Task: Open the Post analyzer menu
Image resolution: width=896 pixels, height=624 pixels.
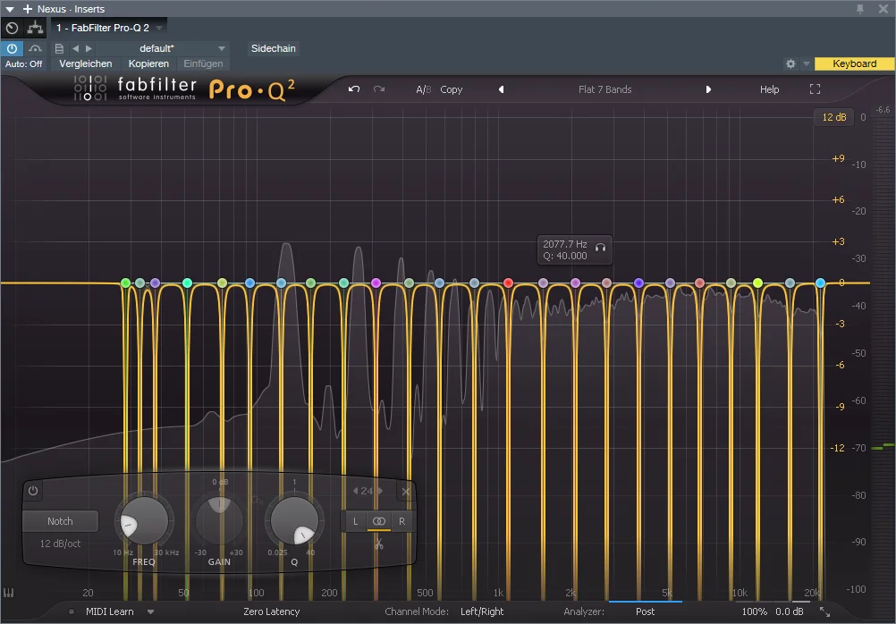Action: pyautogui.click(x=645, y=611)
